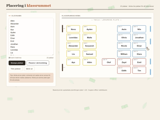
Task: Select the seat with Suryansh
Action: (89, 45)
